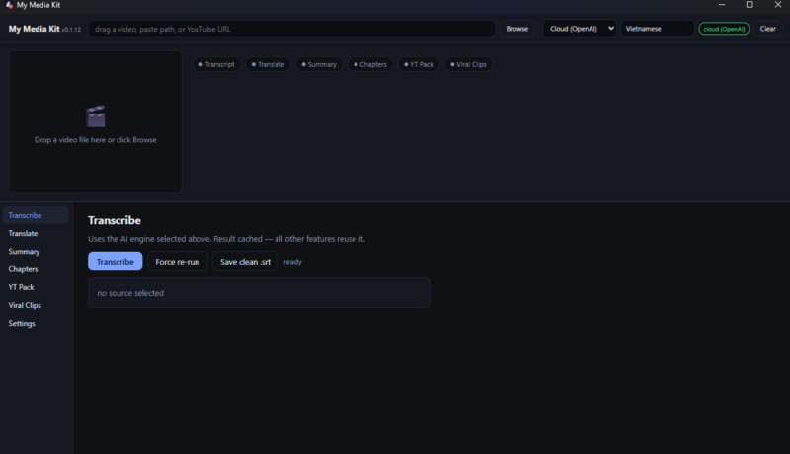Click the Vietnamese language field
790x454 pixels.
657,29
